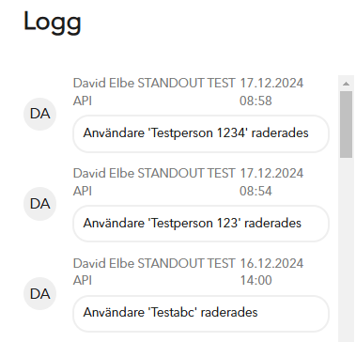This screenshot has height=342, width=356.
Task: Click the API label under the third entry
Action: [x=83, y=280]
